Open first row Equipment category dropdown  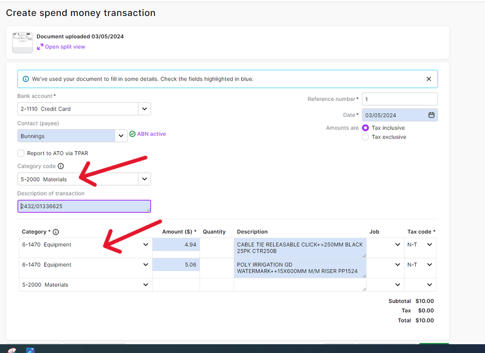pos(145,245)
